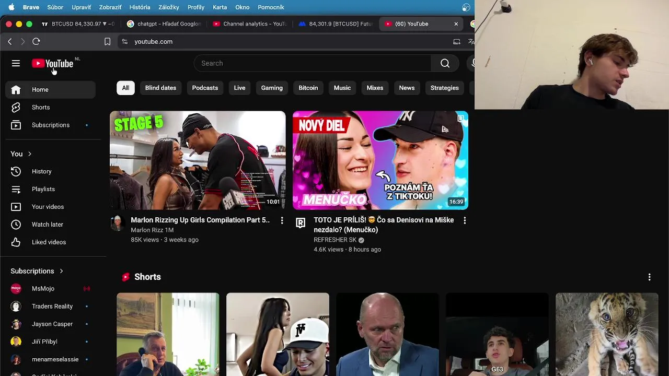
Task: Expand the You section
Action: pyautogui.click(x=21, y=154)
